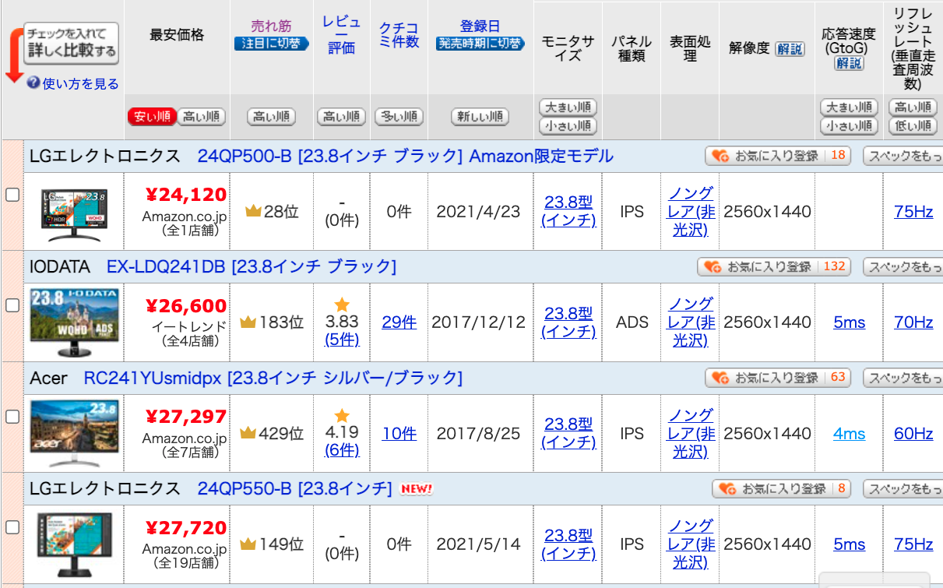Viewport: 943px width, 588px height.
Task: Sort response speed by 小さい順
Action: pos(849,125)
